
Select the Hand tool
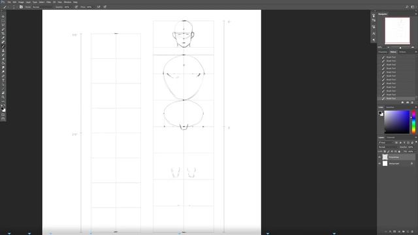coord(3,93)
